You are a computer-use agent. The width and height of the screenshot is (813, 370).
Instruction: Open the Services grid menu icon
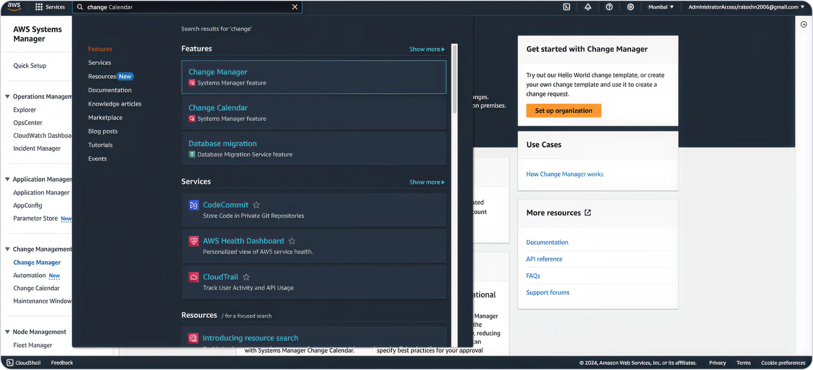click(39, 7)
